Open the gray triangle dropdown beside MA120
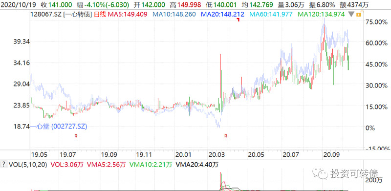The height and width of the screenshot is (191, 391). [351, 15]
